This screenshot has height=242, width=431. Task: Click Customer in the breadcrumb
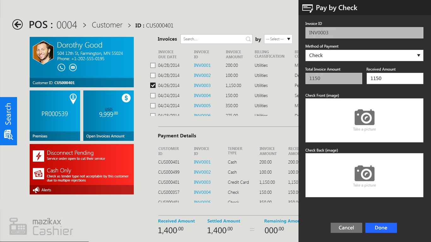click(x=107, y=25)
